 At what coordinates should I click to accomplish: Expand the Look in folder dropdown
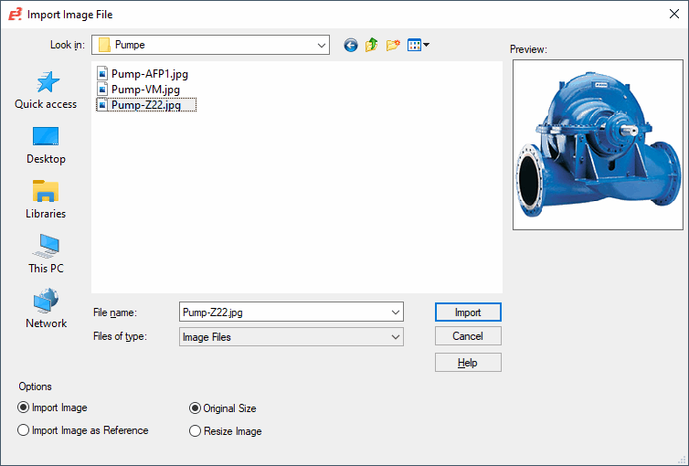(x=321, y=45)
